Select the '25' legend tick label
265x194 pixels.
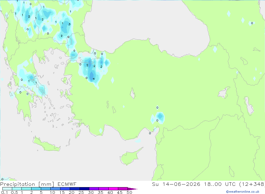(81, 192)
